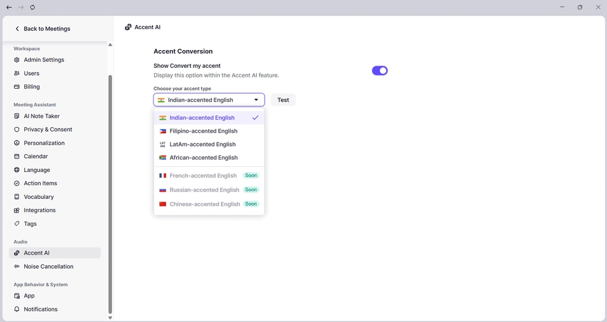Click Chinese-accented English coming soon option
Screen dimensions: 607x322
[x=209, y=204]
